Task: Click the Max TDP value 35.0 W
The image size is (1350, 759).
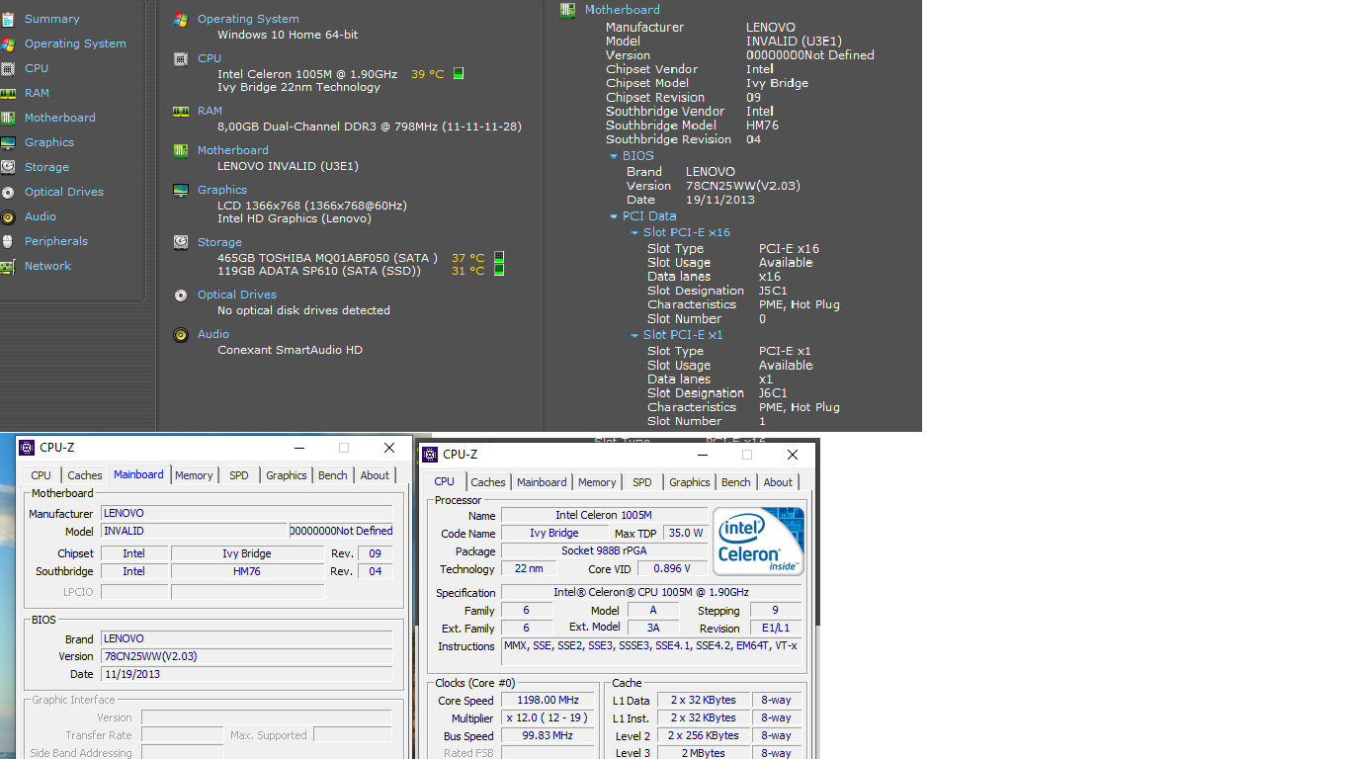Action: click(686, 533)
